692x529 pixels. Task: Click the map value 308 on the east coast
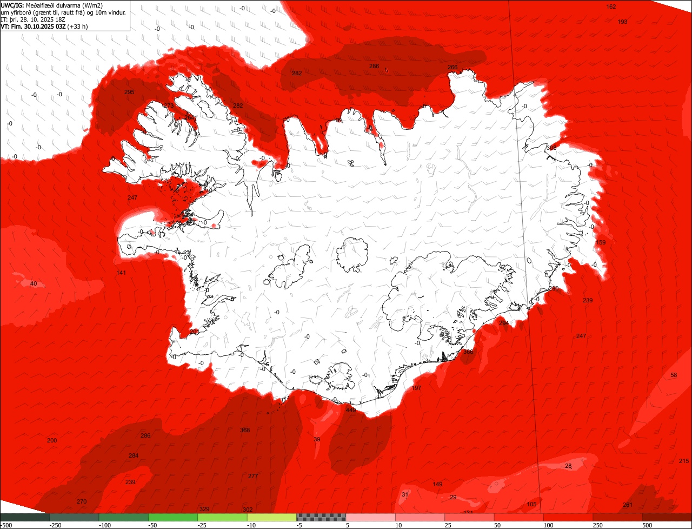(x=551, y=148)
